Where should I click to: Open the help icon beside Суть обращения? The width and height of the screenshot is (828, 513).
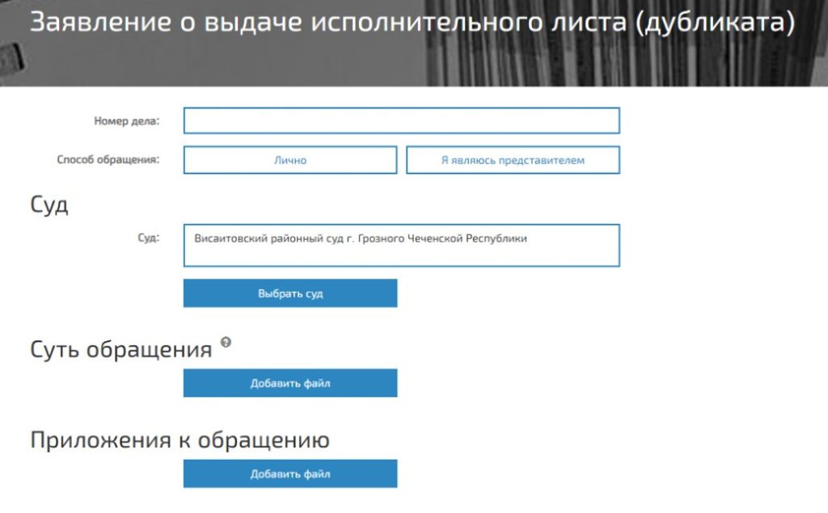226,343
